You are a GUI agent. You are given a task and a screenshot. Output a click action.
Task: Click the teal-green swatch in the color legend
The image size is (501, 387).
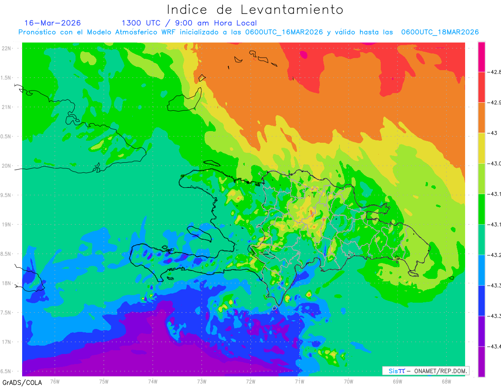[481, 239]
